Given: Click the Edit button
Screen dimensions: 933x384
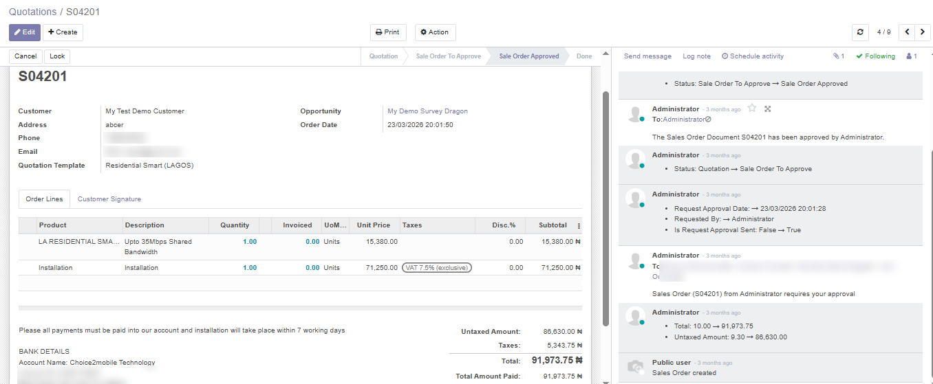Looking at the screenshot, I should coord(25,32).
